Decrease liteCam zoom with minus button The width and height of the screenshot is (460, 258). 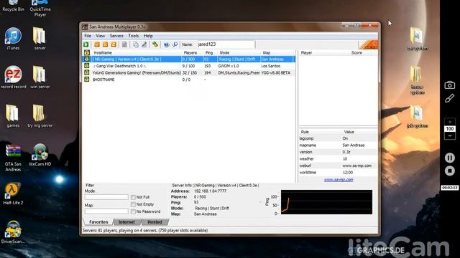point(450,136)
